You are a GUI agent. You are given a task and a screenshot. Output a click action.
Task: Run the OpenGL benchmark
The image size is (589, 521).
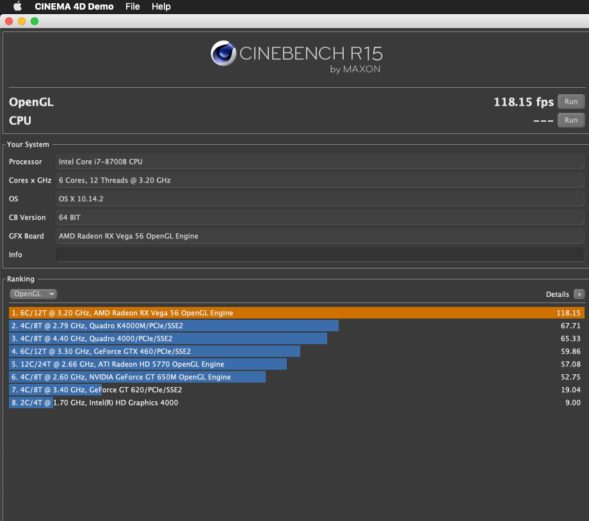click(x=570, y=101)
